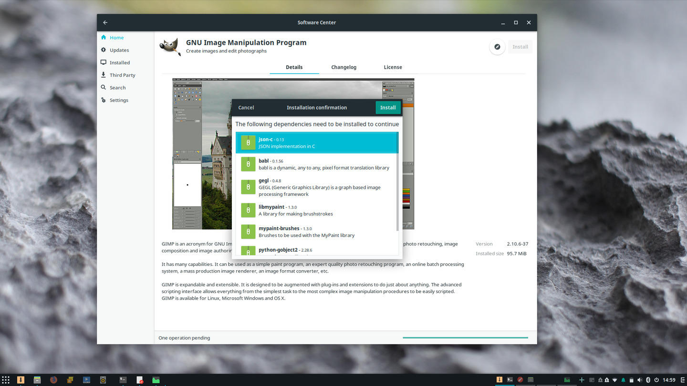This screenshot has height=386, width=687.
Task: Click the 'GNU Image Manipulation Program' title
Action: coord(246,42)
